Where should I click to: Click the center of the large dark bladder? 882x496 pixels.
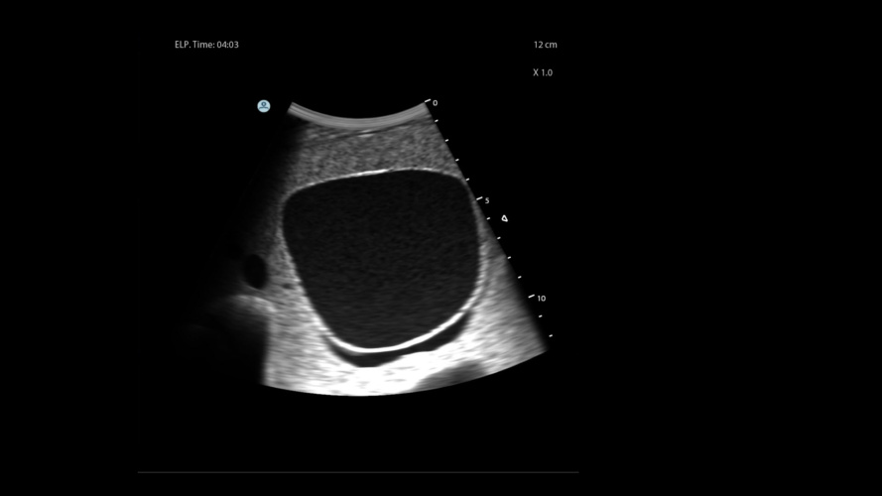pos(380,258)
